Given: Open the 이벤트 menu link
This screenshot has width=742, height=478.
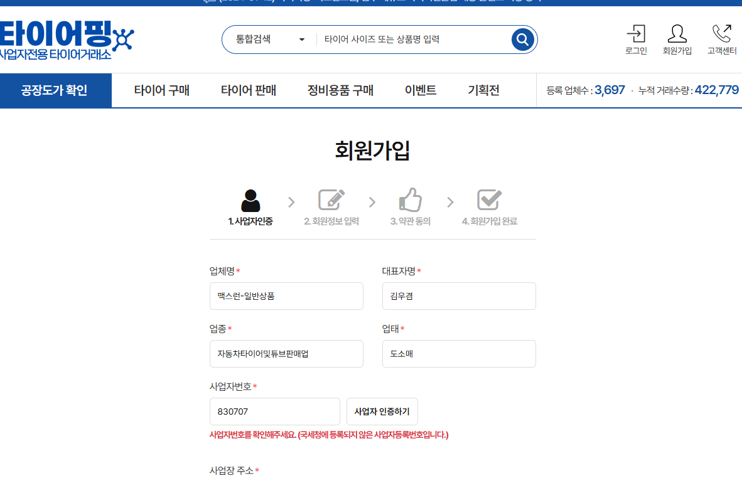Looking at the screenshot, I should pos(420,90).
